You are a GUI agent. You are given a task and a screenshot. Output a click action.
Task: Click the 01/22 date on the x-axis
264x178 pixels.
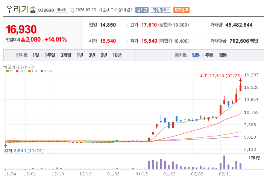tap(169, 174)
